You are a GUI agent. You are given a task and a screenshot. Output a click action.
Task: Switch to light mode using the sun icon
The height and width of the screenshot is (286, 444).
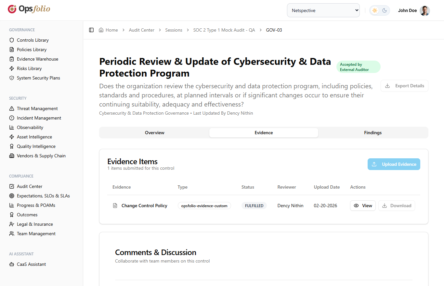click(374, 10)
